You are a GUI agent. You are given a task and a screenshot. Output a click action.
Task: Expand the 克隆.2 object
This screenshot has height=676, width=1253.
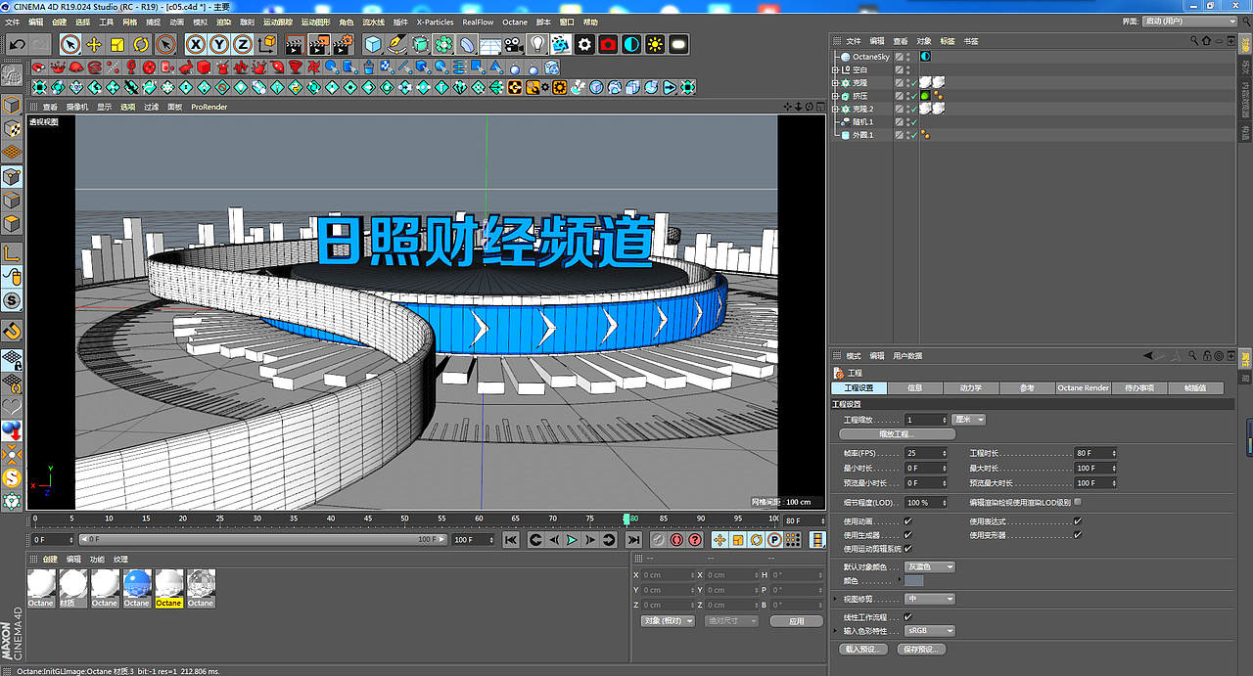click(x=835, y=109)
